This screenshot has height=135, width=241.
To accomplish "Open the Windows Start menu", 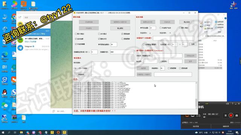I will (x=3, y=132).
